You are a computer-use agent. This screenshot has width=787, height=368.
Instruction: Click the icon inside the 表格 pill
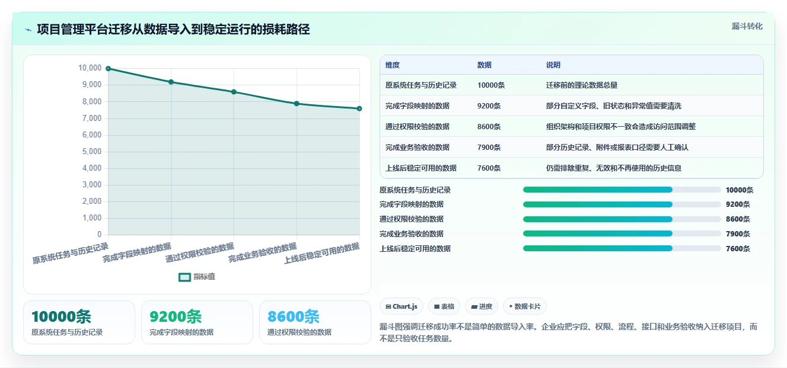(x=436, y=307)
